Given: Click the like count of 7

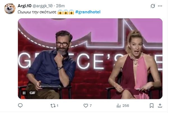Looking at the screenshot, I should pos(91,106).
